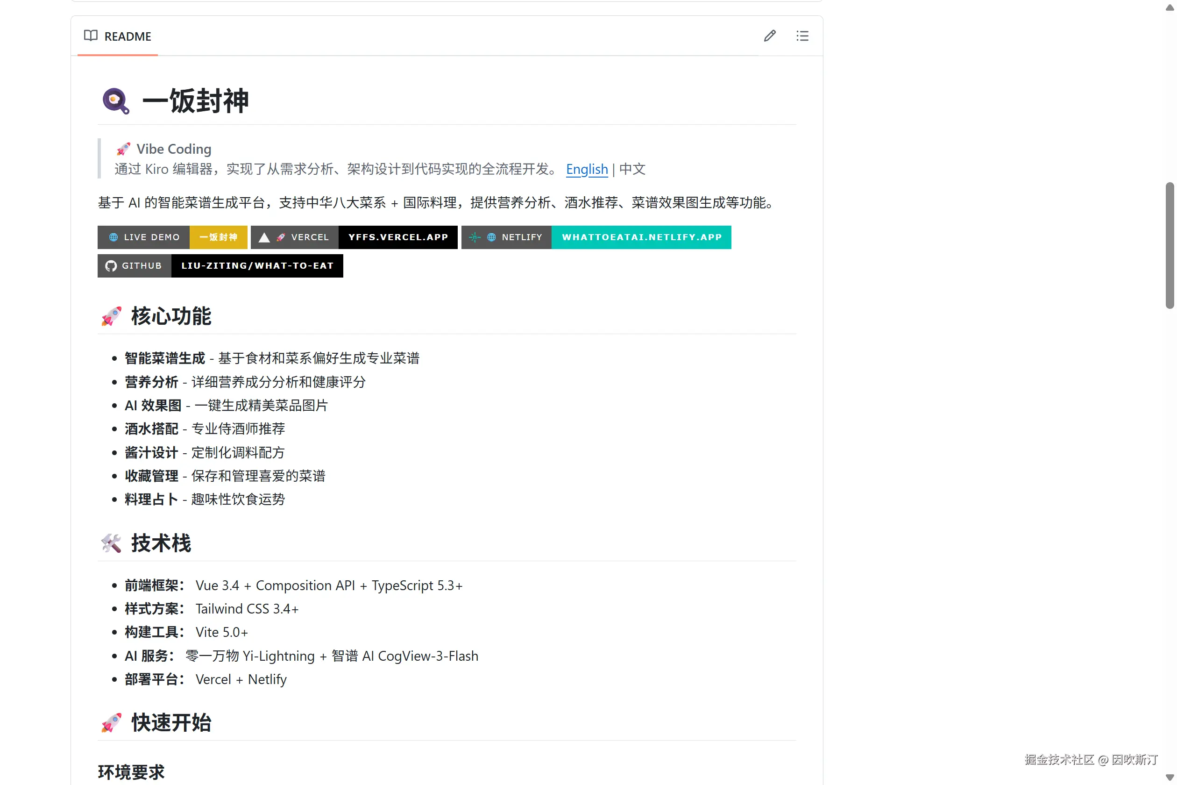Viewport: 1177px width, 785px height.
Task: Click the 中文 language label
Action: pyautogui.click(x=632, y=169)
